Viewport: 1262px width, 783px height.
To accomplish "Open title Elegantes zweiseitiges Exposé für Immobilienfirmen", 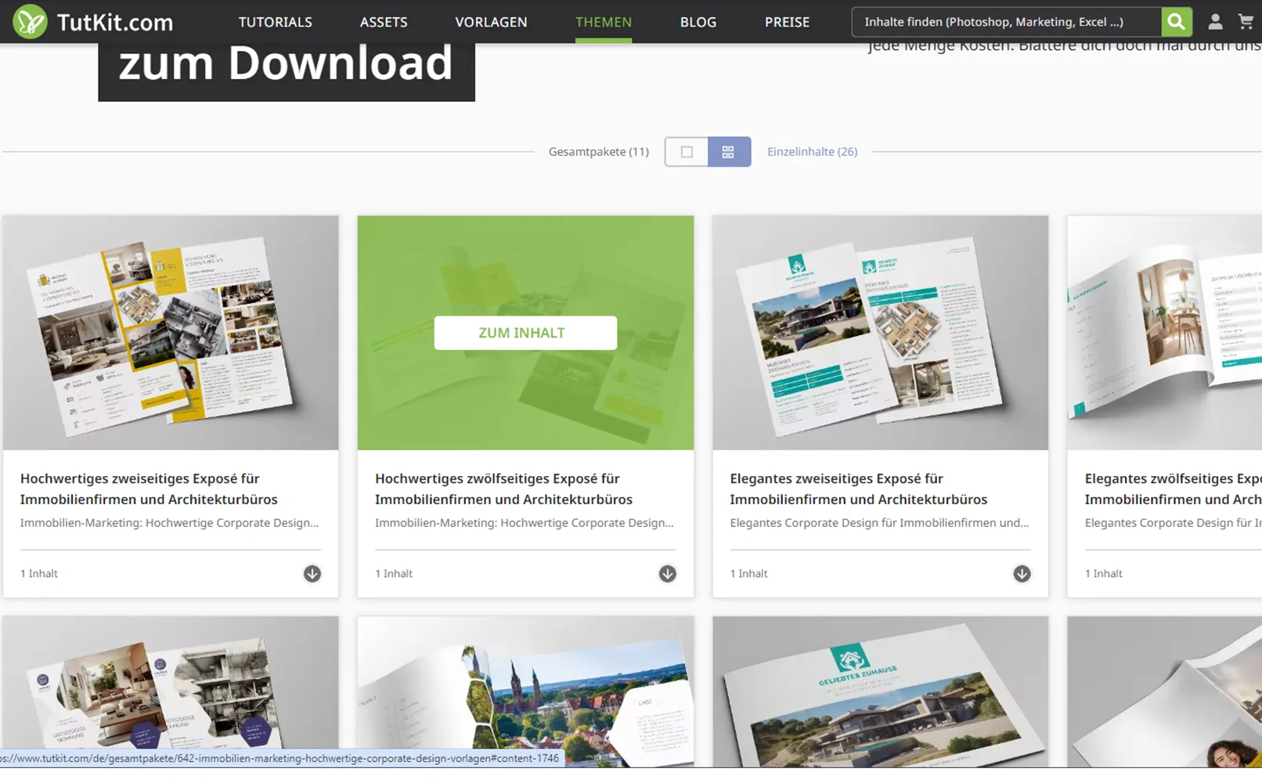I will (x=858, y=489).
